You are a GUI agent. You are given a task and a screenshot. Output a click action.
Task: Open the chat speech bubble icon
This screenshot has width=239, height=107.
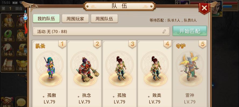(x=21, y=102)
